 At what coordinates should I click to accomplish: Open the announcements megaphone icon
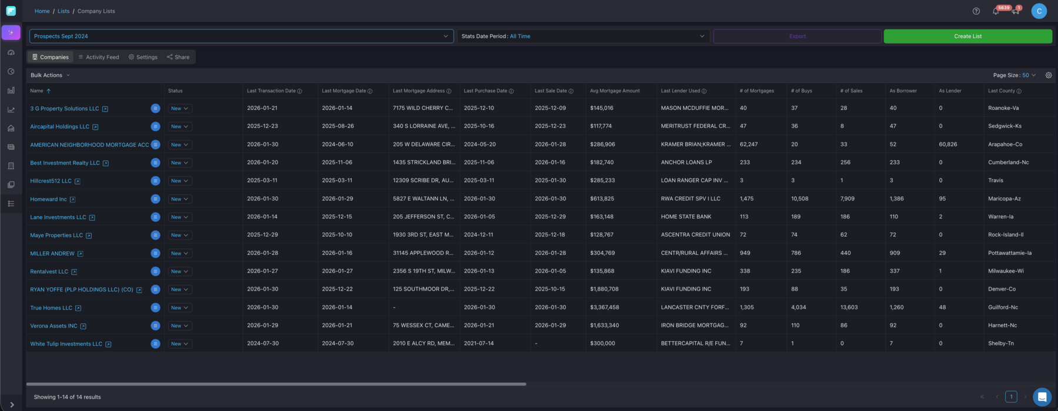click(x=1015, y=11)
